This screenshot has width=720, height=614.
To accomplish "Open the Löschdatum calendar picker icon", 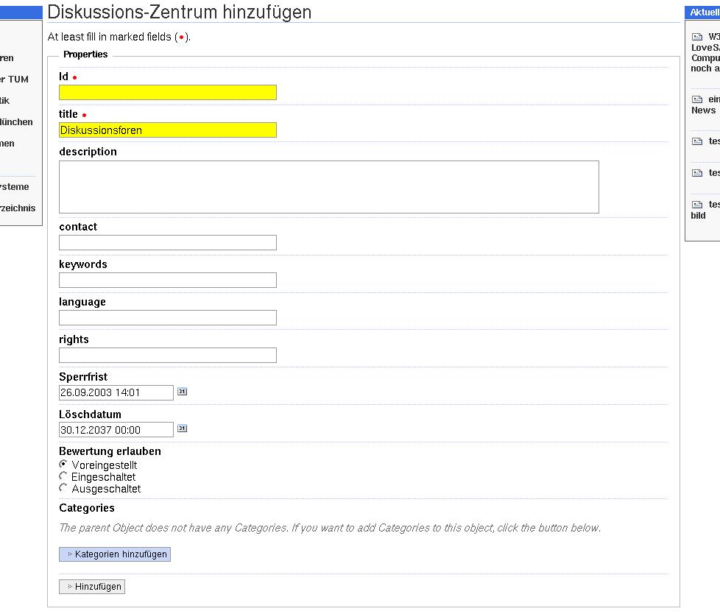I will tap(182, 428).
